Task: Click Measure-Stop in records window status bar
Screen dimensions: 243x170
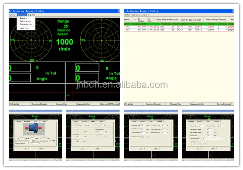Action: click(x=175, y=104)
